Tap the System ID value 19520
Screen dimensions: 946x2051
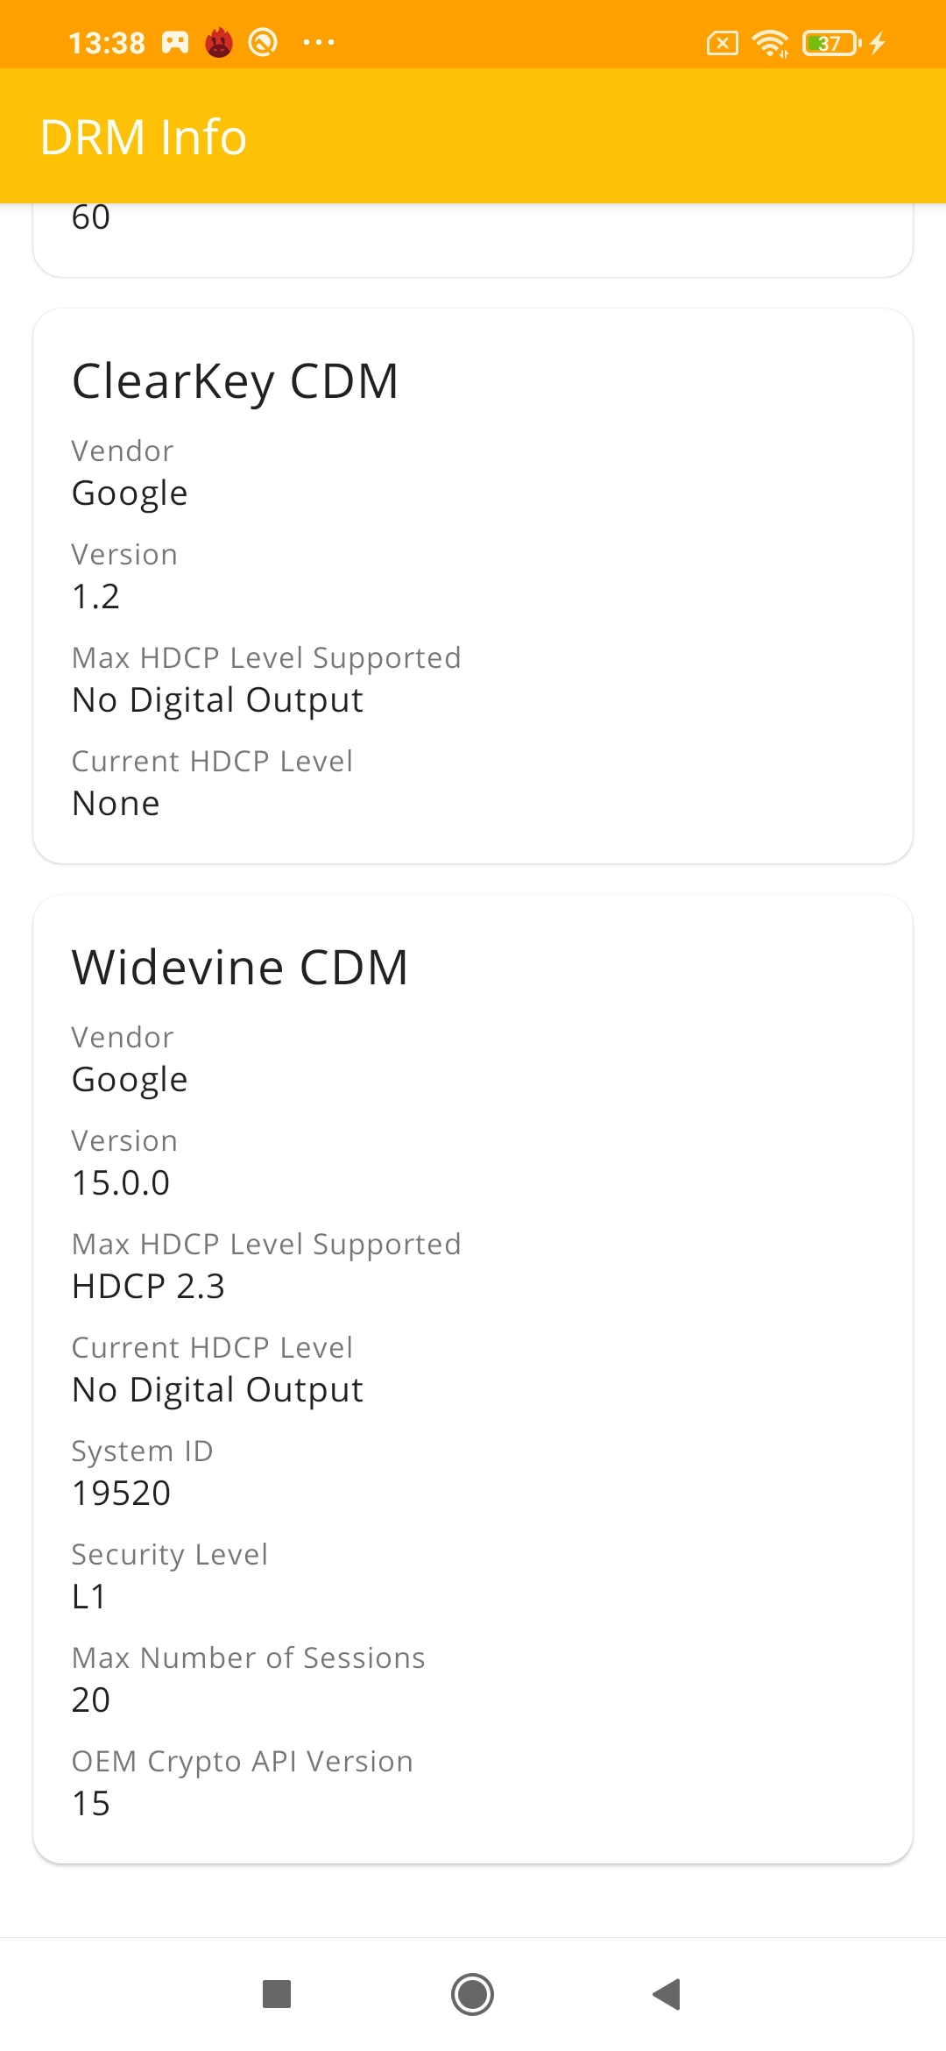tap(122, 1494)
